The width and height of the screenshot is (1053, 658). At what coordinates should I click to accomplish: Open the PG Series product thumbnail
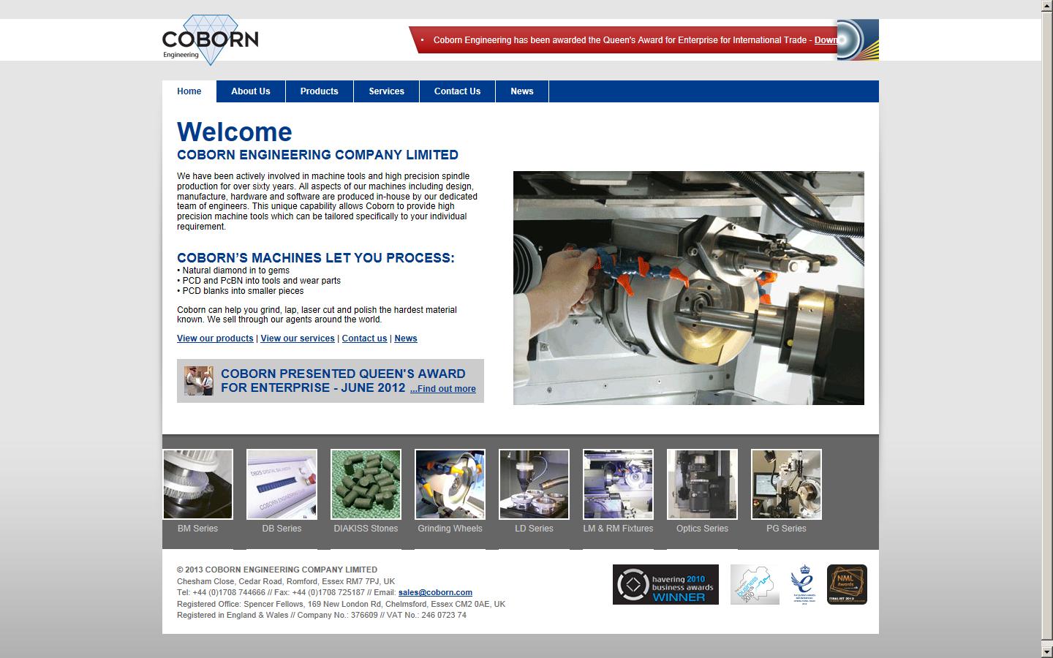click(786, 484)
